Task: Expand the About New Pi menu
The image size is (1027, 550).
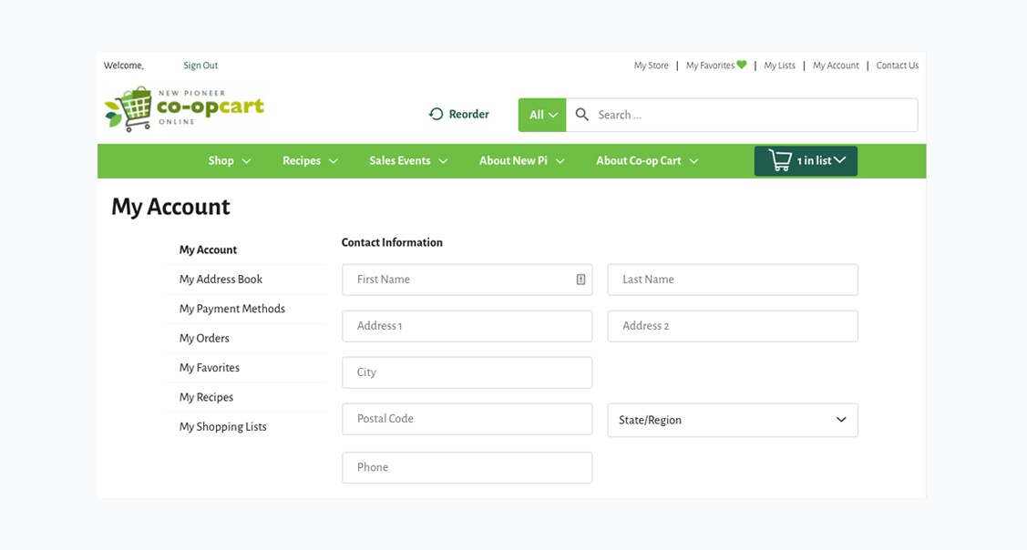Action: (x=521, y=161)
